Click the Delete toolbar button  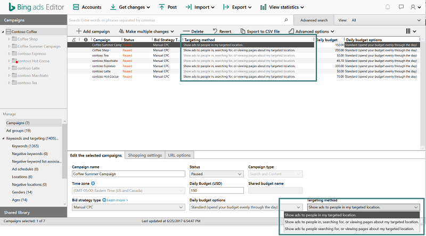(193, 31)
